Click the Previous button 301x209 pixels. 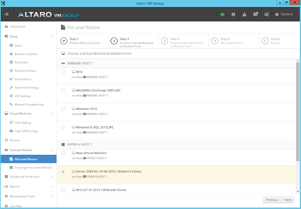click(x=272, y=200)
